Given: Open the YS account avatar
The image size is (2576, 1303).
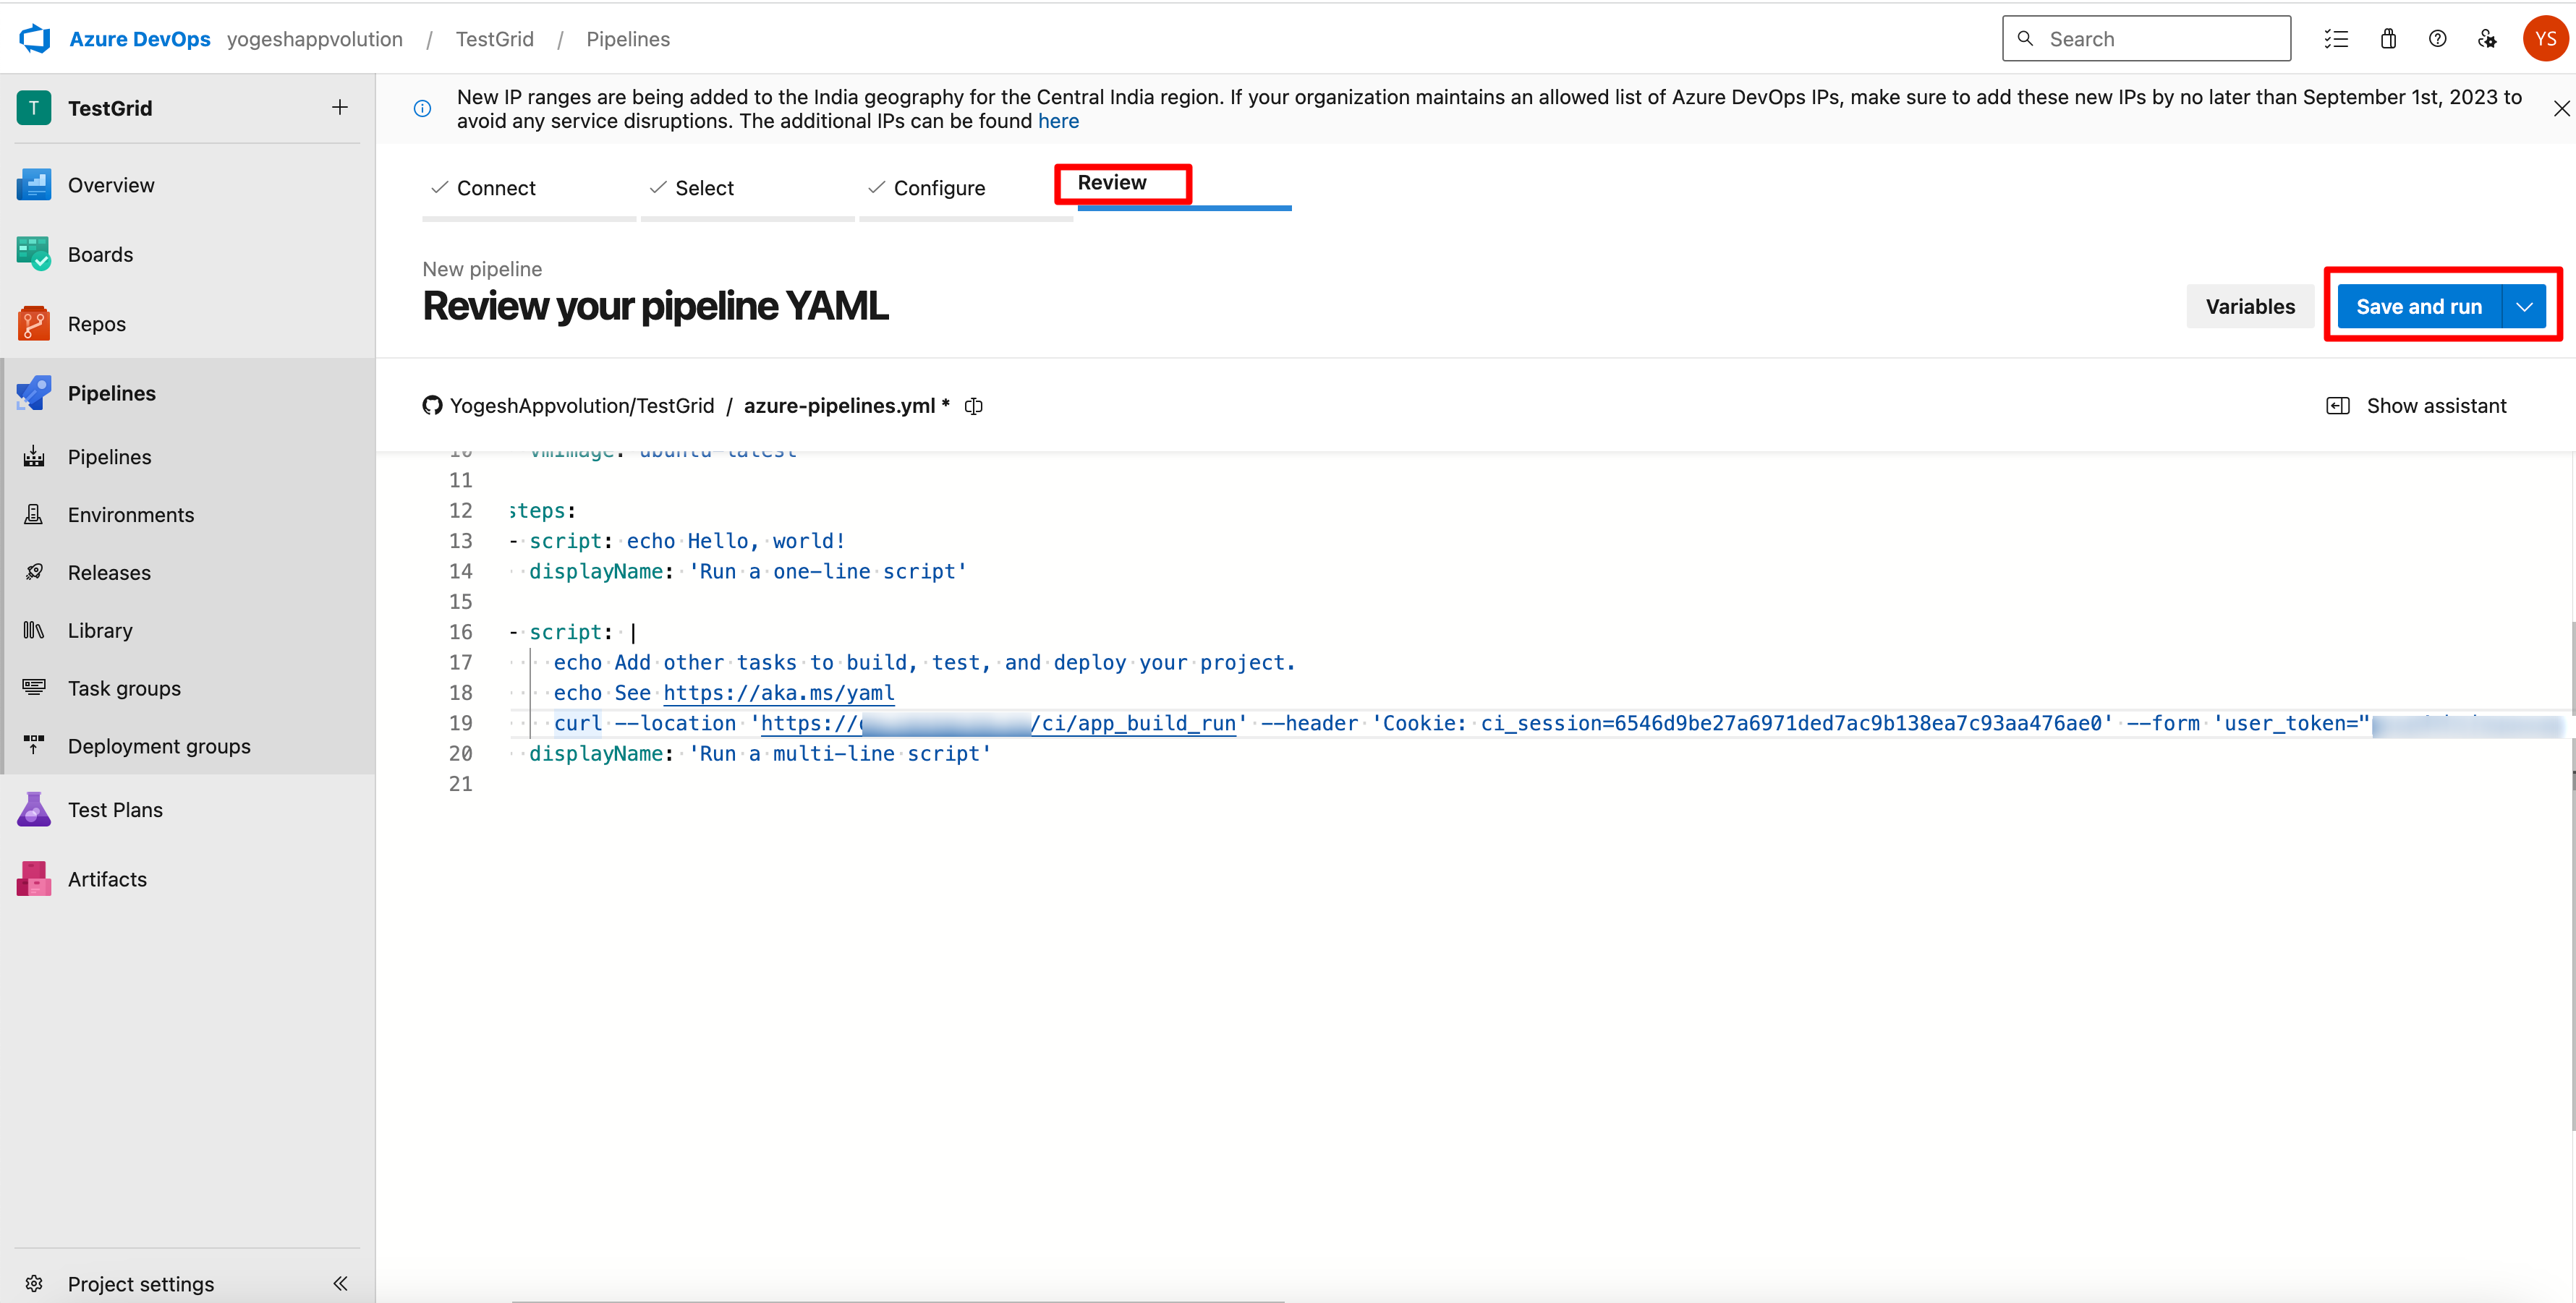Looking at the screenshot, I should pyautogui.click(x=2545, y=39).
